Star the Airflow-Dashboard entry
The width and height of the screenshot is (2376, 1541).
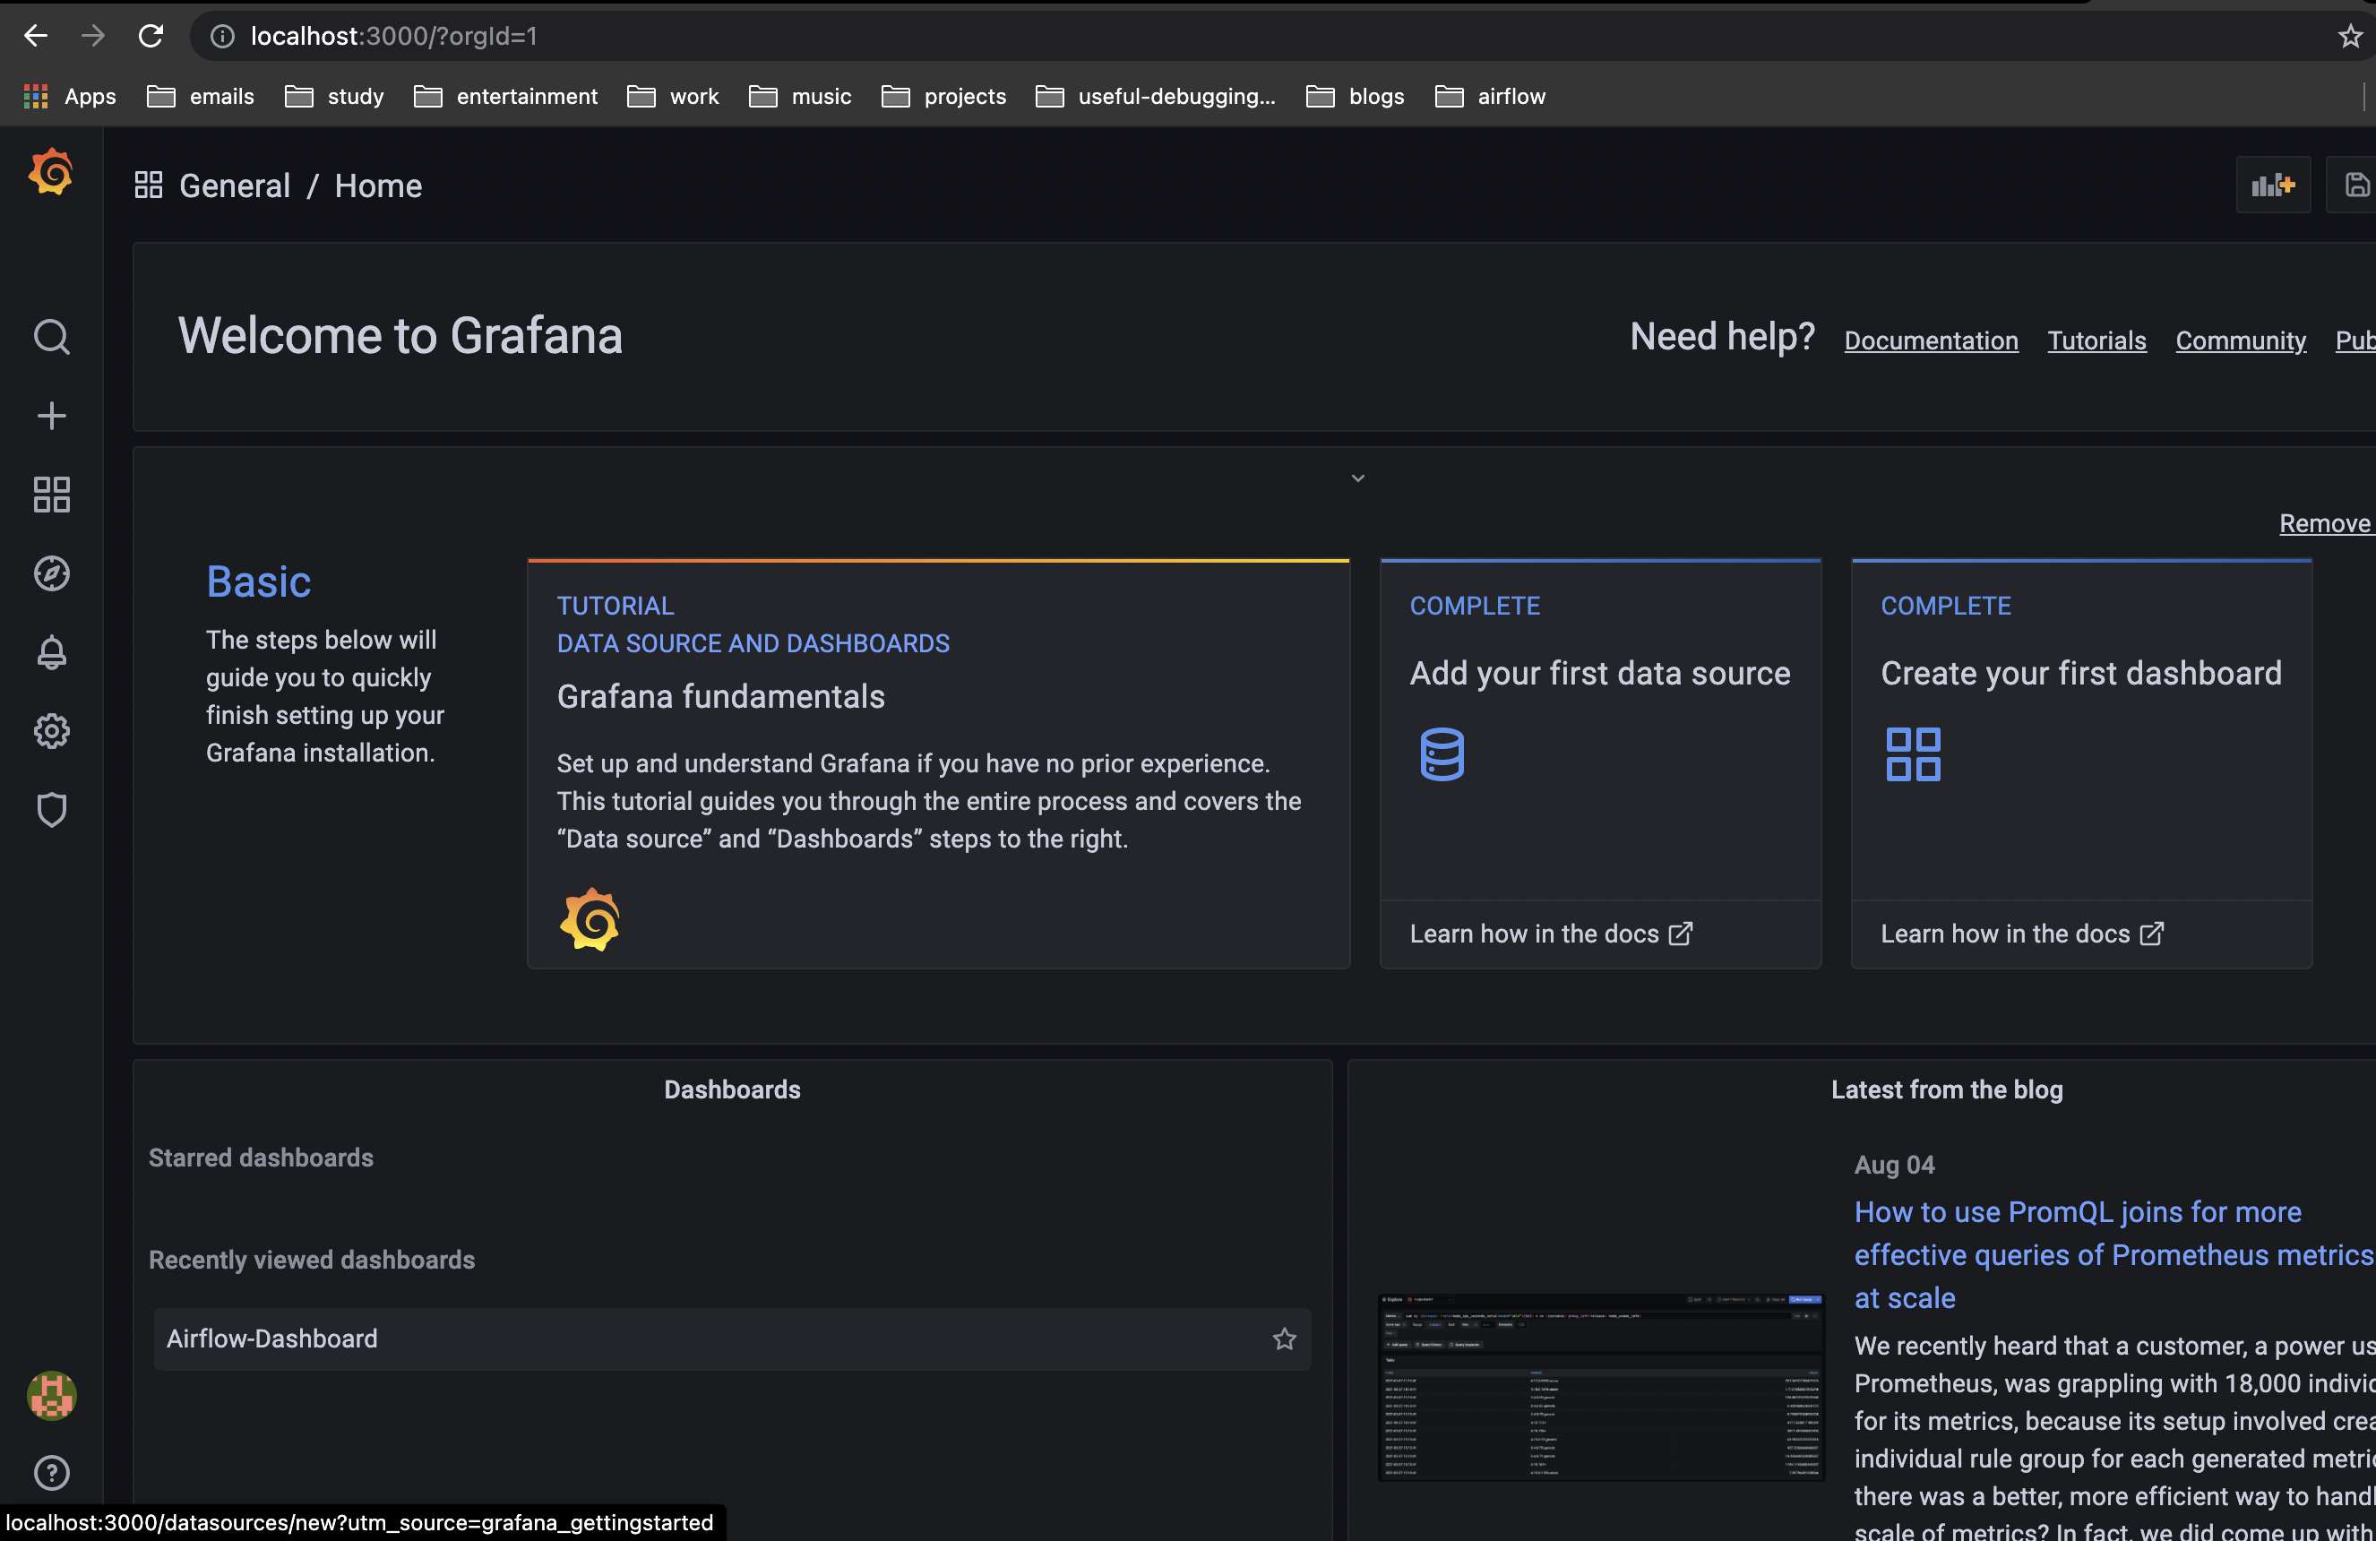pos(1284,1339)
